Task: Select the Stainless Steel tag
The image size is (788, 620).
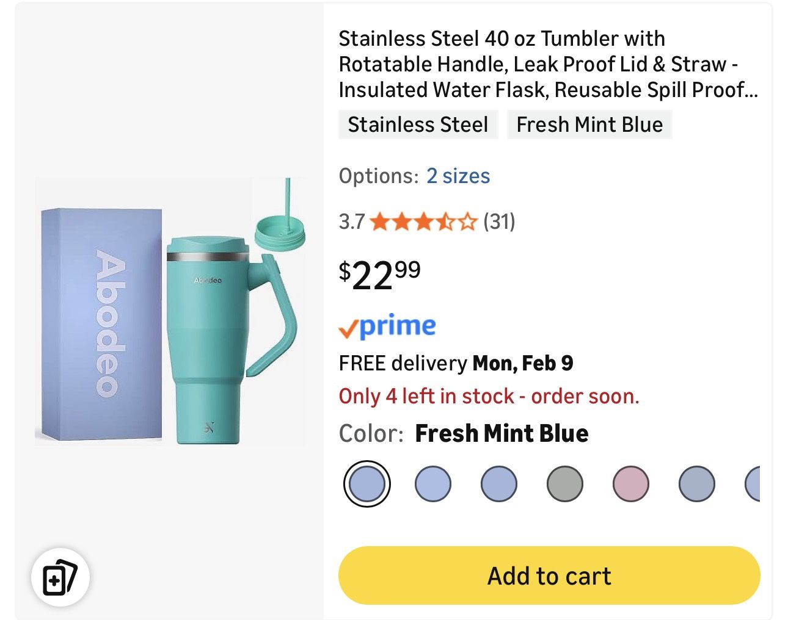Action: point(418,124)
